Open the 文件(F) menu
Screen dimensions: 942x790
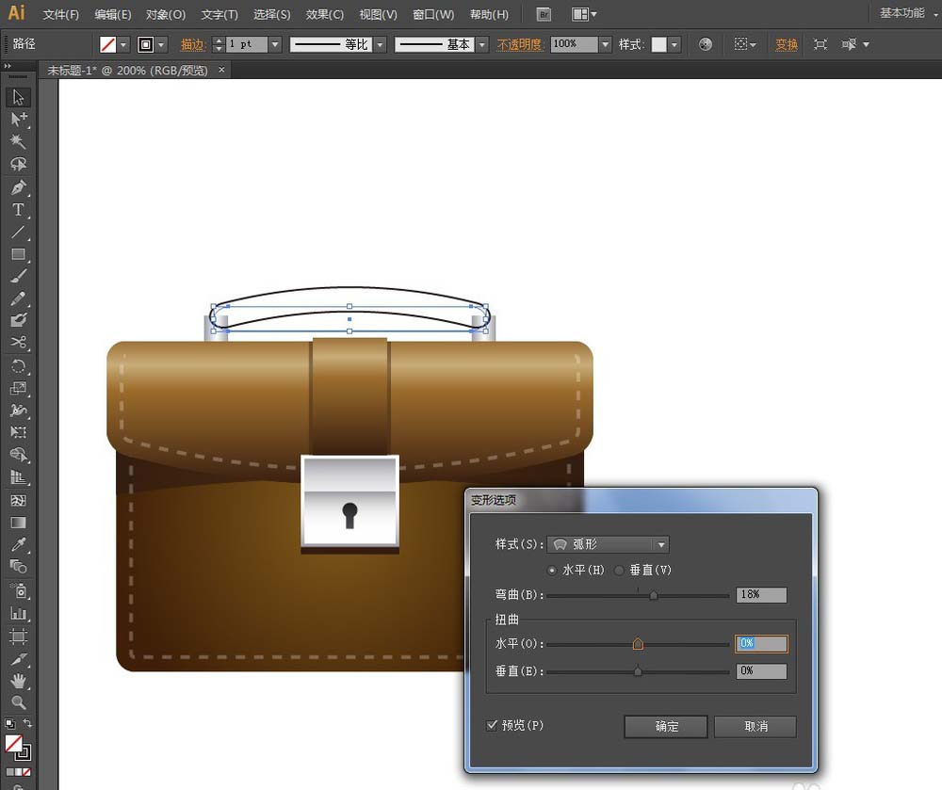(x=60, y=14)
